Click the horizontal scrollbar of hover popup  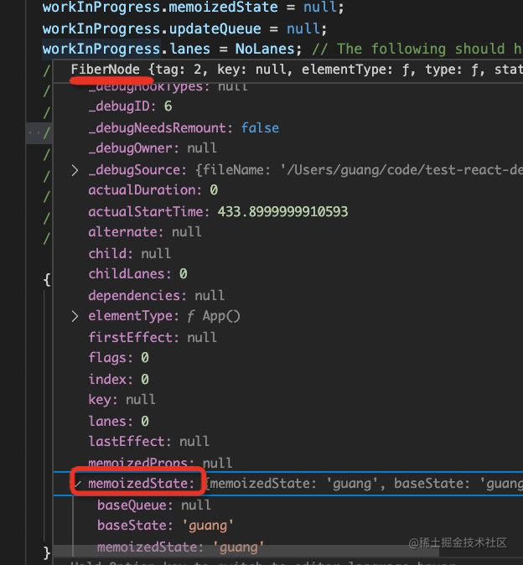point(246,551)
